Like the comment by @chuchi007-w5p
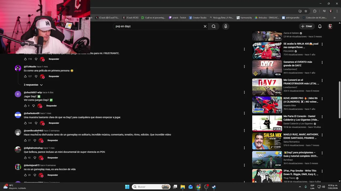The height and width of the screenshot is (191, 341). pos(25,106)
